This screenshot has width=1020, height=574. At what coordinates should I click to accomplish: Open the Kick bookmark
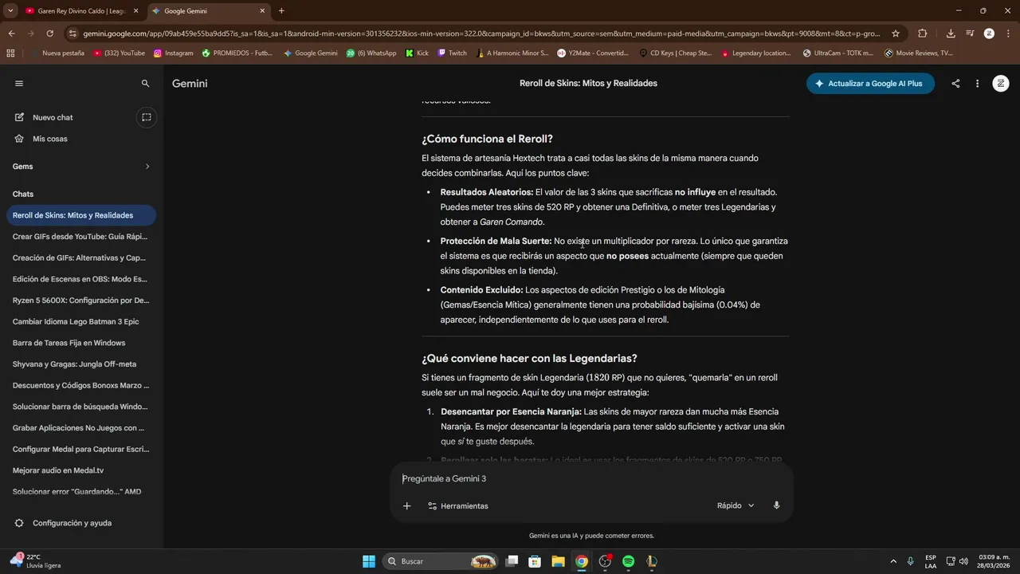pyautogui.click(x=417, y=53)
